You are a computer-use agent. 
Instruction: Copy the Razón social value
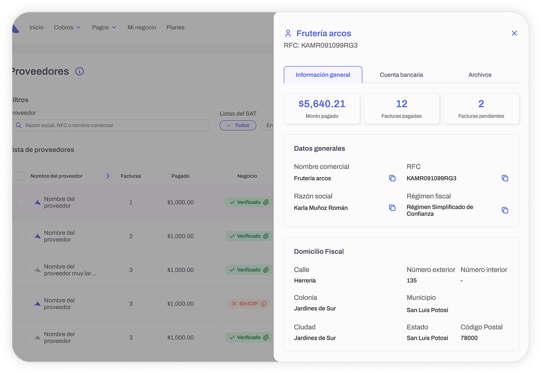pos(392,208)
